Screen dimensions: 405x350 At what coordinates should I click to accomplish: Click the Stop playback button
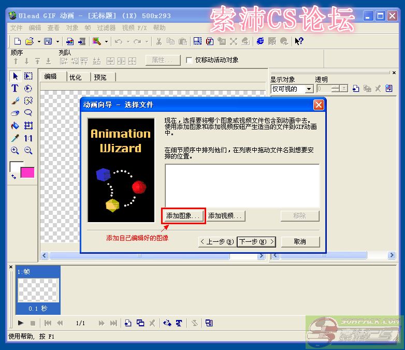tap(33, 323)
